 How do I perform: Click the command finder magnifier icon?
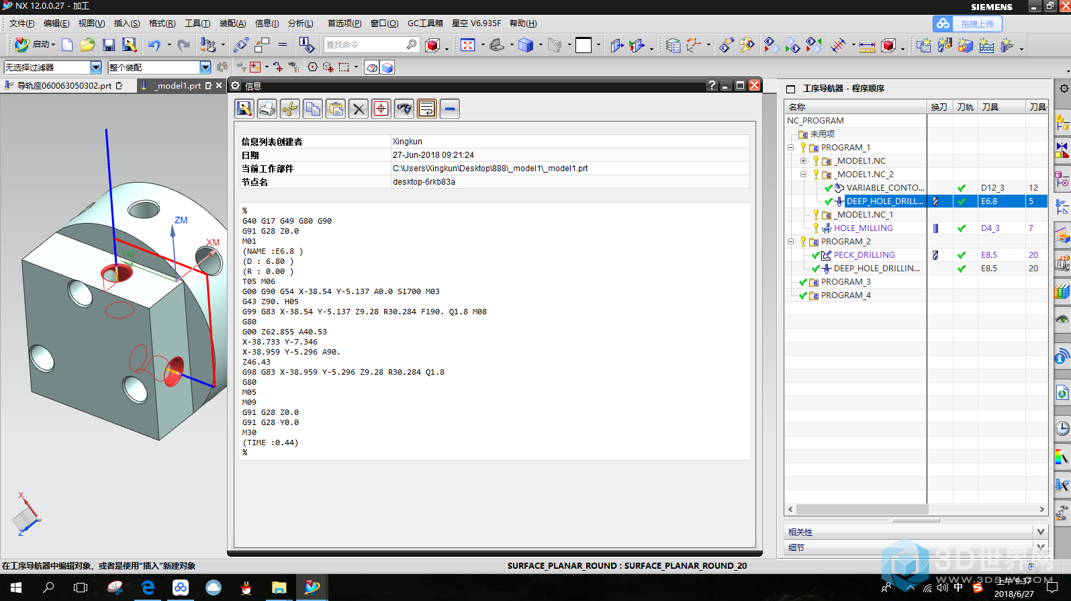412,44
